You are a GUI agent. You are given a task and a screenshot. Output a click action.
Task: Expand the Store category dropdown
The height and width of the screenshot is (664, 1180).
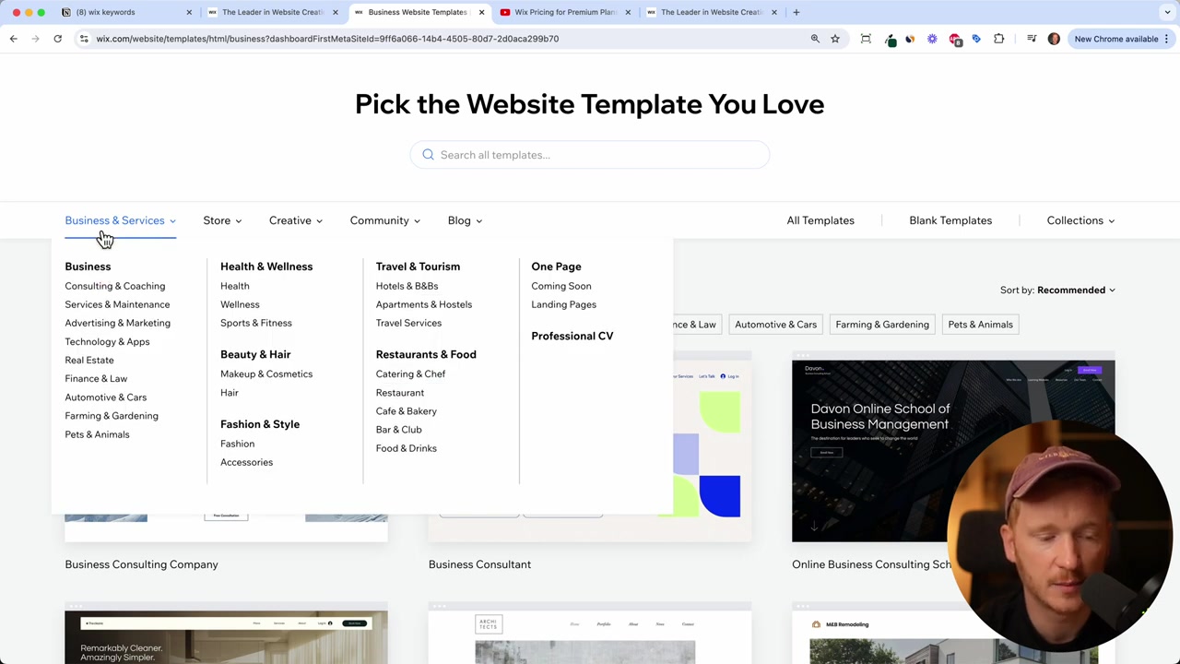coord(222,220)
